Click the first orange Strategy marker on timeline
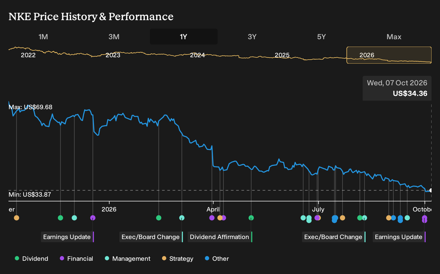Image resolution: width=440 pixels, height=274 pixels. (x=16, y=218)
